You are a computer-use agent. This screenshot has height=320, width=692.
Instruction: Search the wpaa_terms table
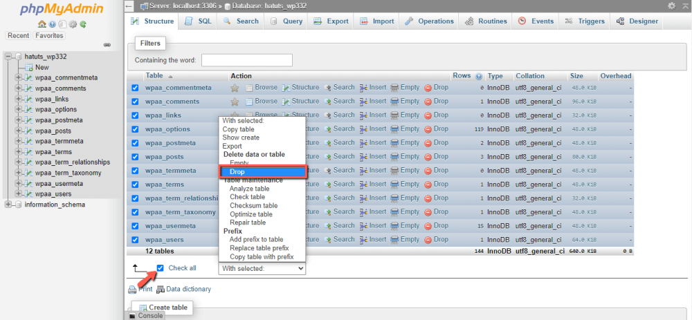(x=339, y=185)
